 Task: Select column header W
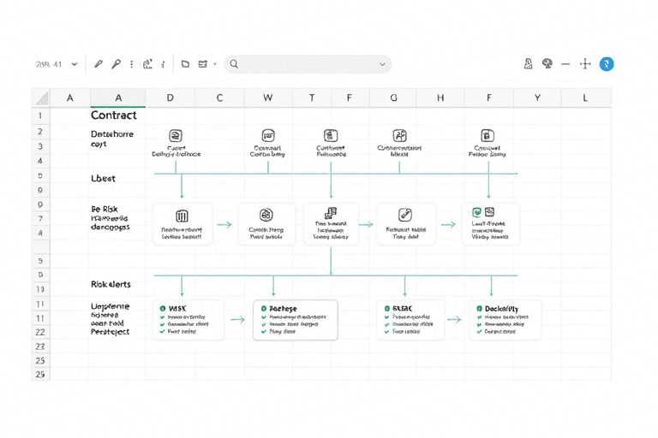pyautogui.click(x=268, y=98)
